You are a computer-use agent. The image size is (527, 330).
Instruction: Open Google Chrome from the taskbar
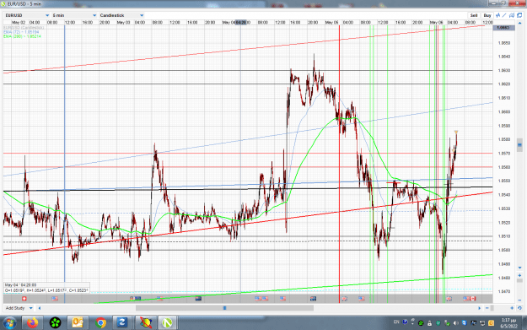point(100,323)
